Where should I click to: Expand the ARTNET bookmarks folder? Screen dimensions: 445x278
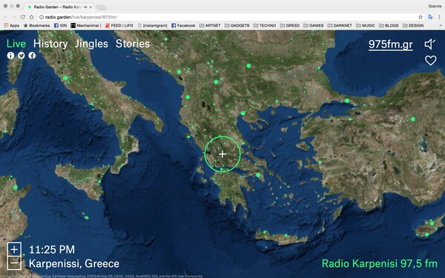[x=210, y=25]
